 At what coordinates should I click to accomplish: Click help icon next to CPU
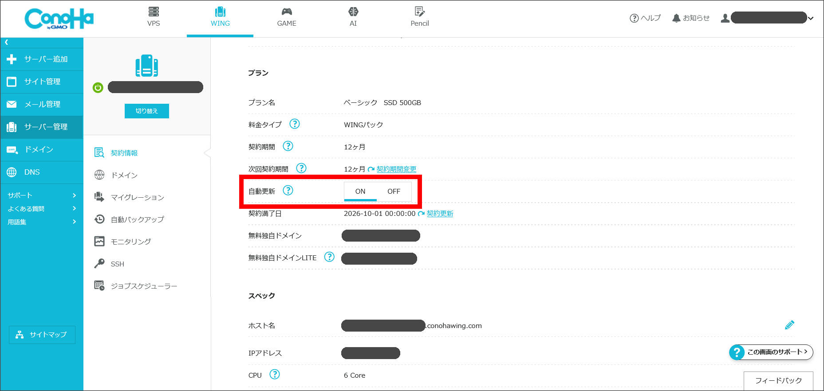click(x=275, y=374)
